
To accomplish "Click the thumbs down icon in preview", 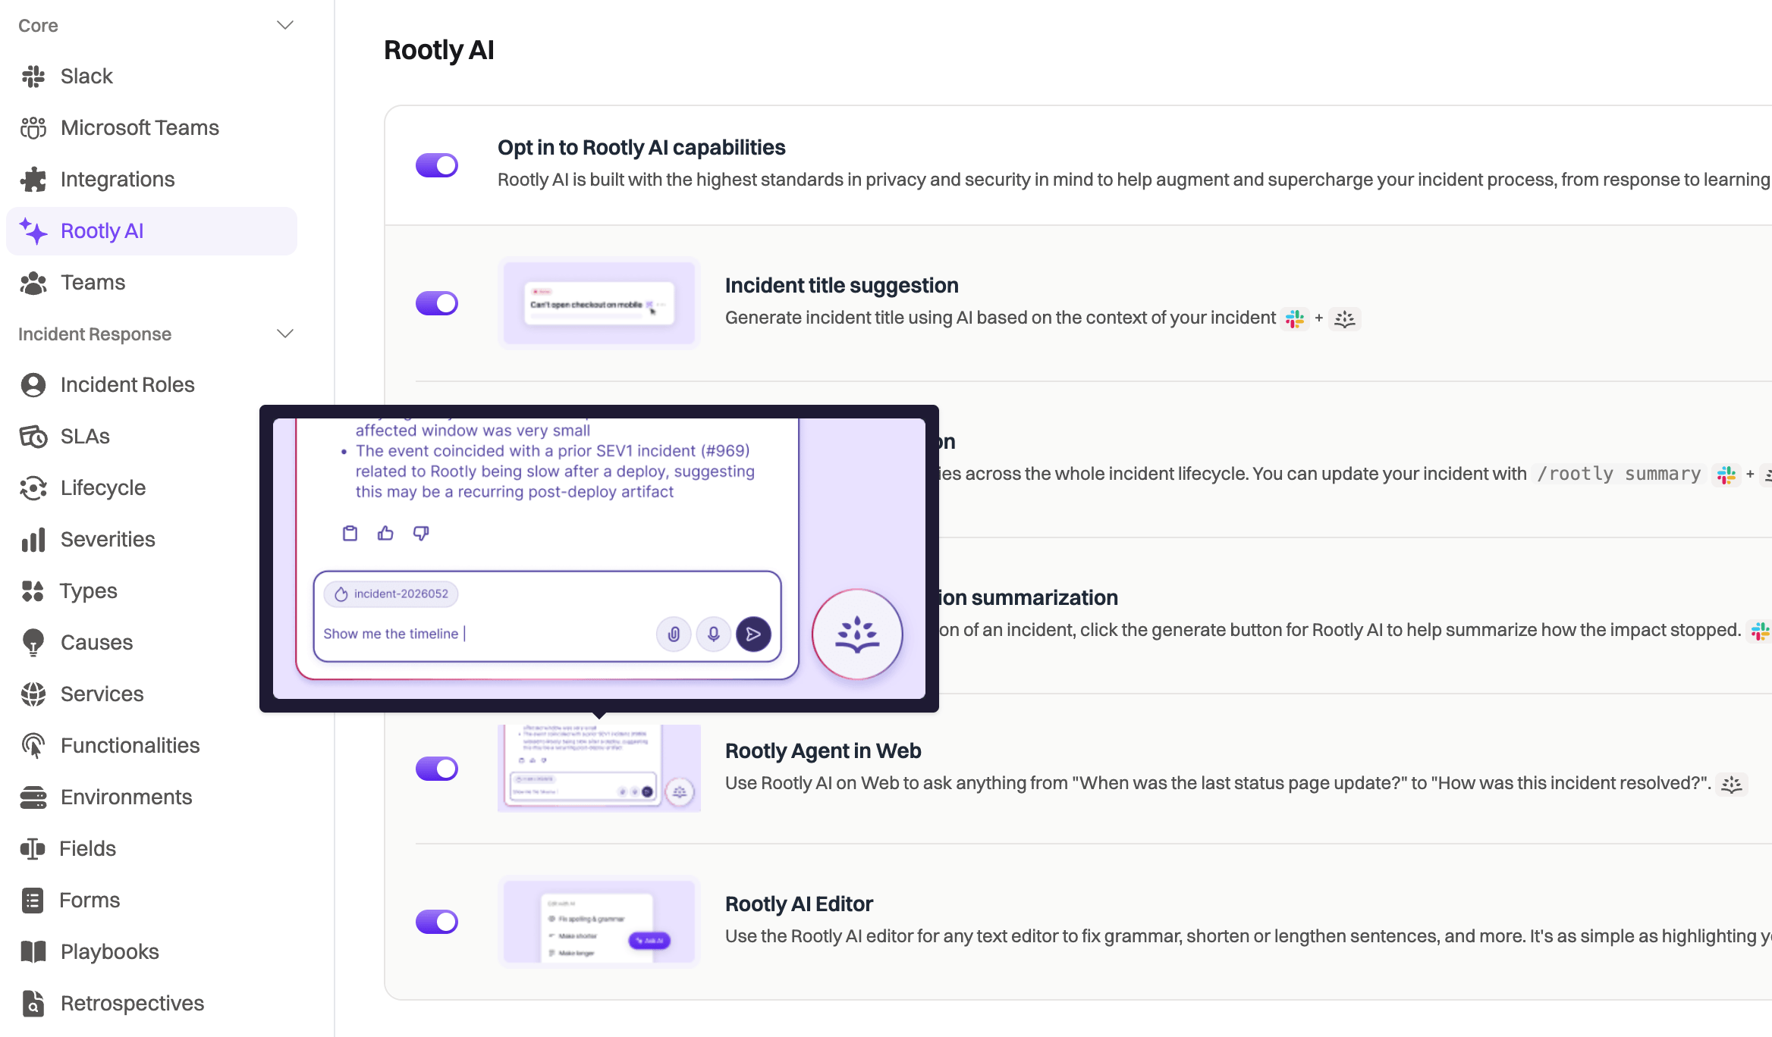I will click(421, 534).
